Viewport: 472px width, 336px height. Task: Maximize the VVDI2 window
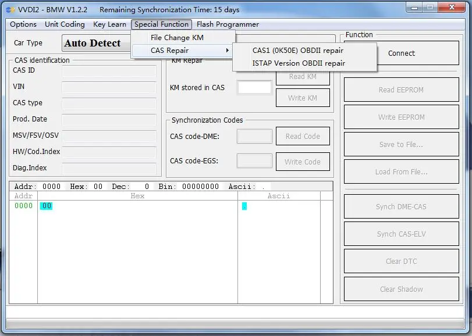430,8
